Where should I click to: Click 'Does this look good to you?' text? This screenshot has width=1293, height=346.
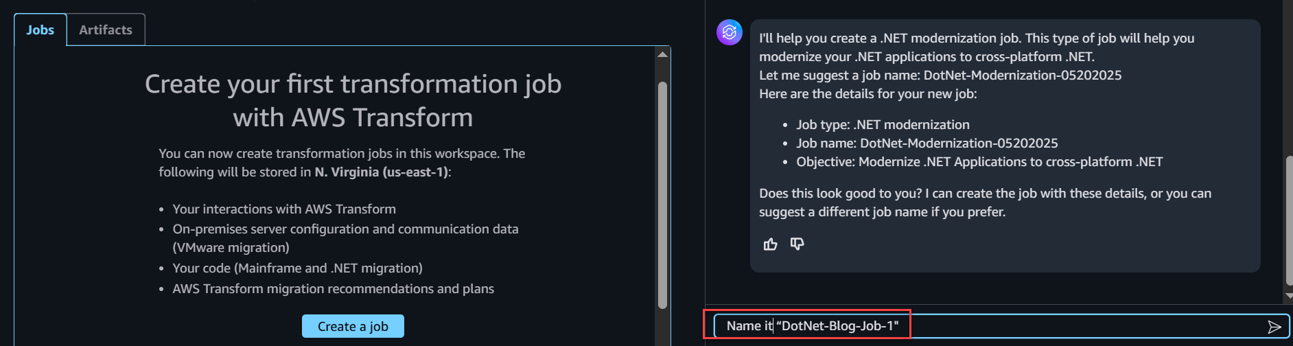tap(841, 194)
